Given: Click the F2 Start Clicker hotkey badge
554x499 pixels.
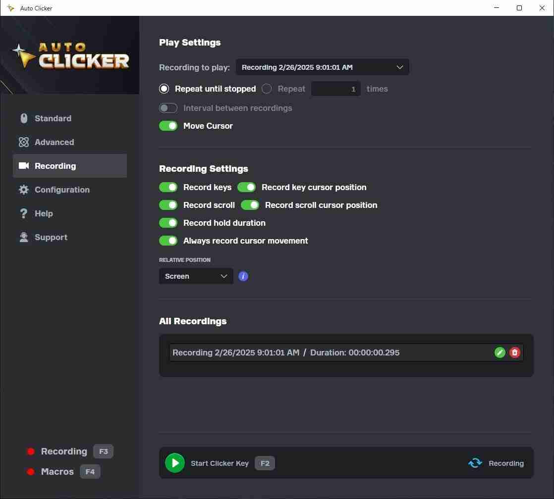Looking at the screenshot, I should [265, 463].
